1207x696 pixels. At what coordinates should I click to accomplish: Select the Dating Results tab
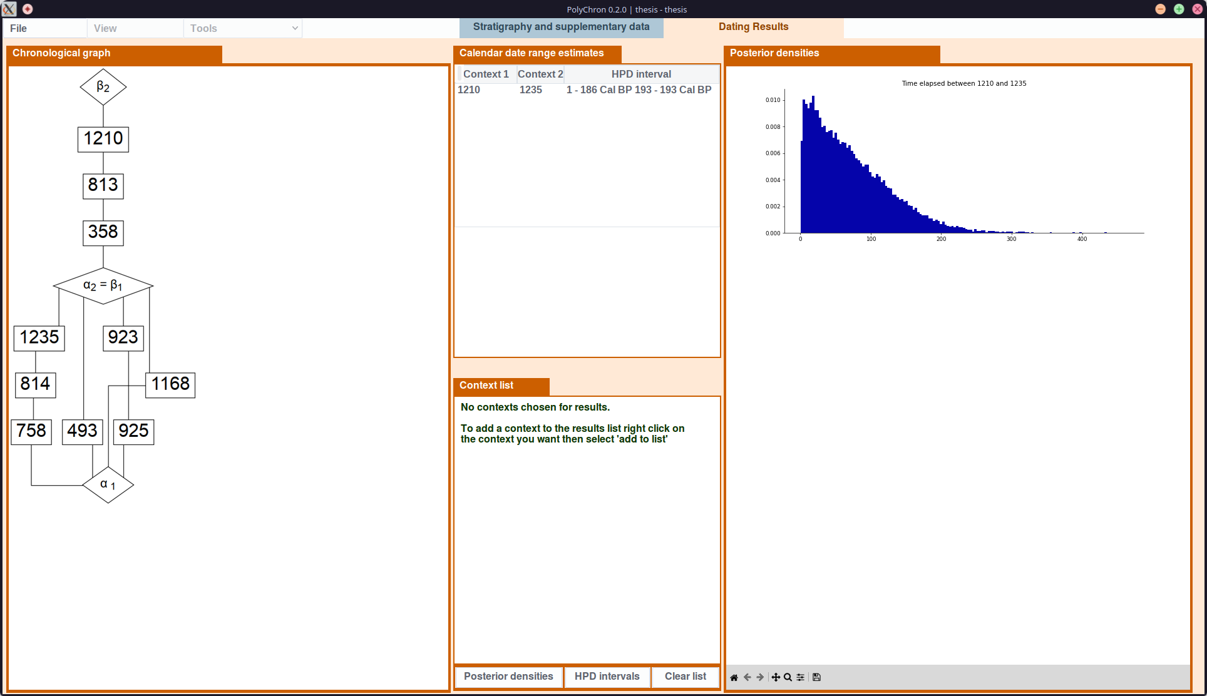click(753, 27)
